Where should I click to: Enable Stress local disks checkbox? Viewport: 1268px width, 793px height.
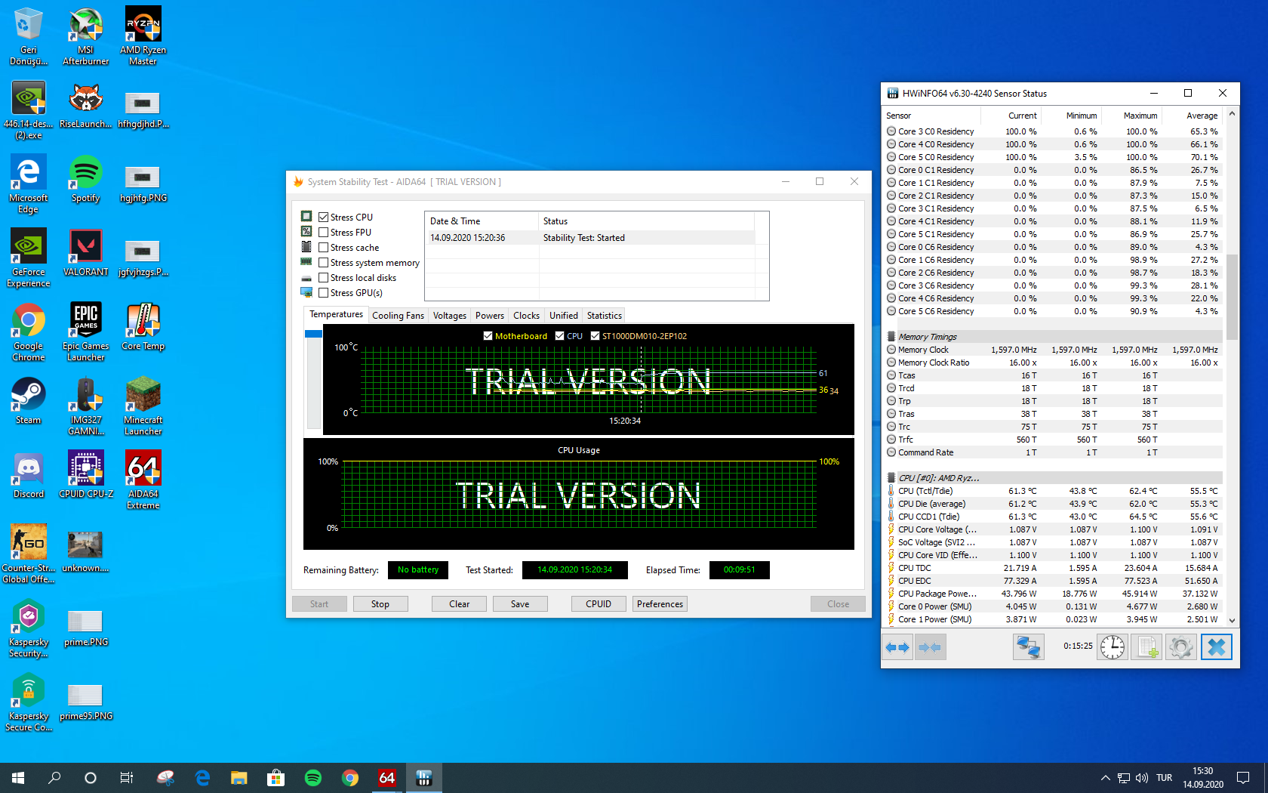[x=323, y=278]
